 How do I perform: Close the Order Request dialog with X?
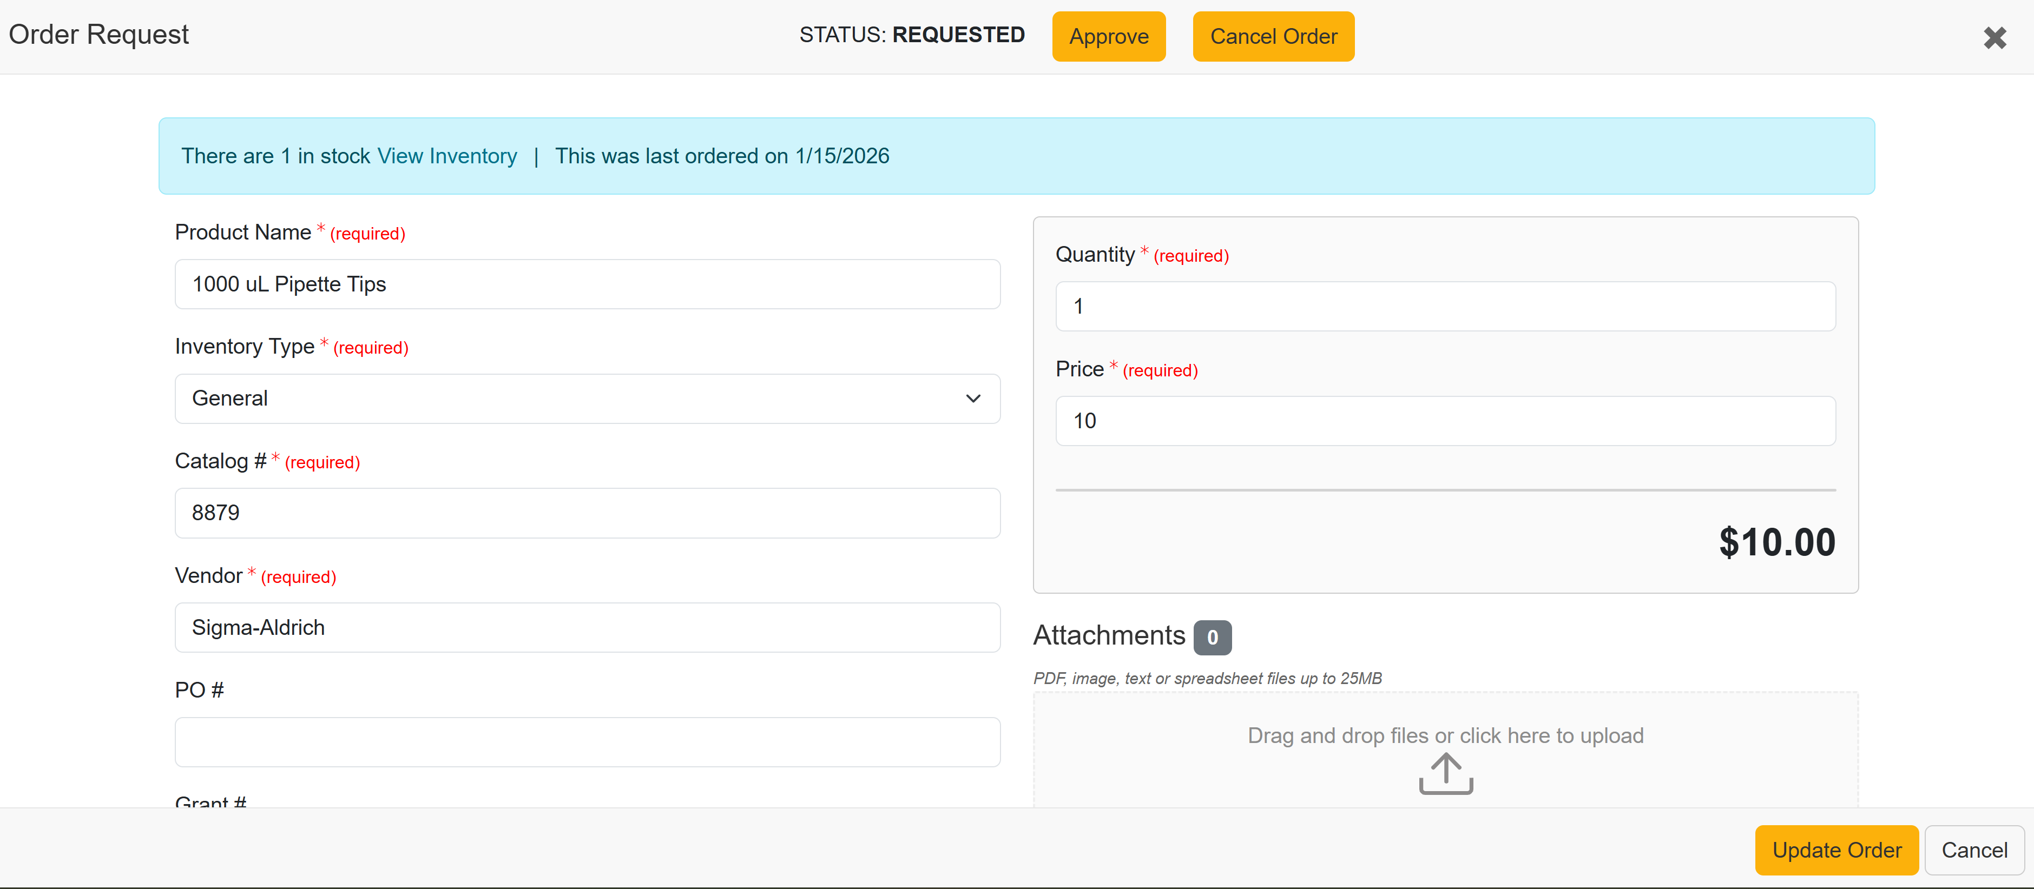click(x=1994, y=37)
